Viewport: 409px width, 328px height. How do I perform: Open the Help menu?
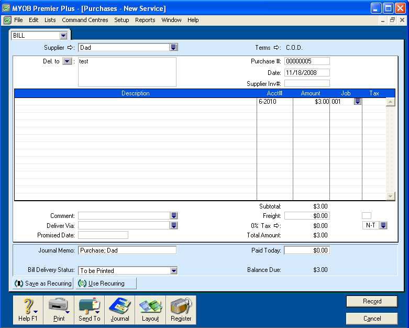click(x=193, y=20)
